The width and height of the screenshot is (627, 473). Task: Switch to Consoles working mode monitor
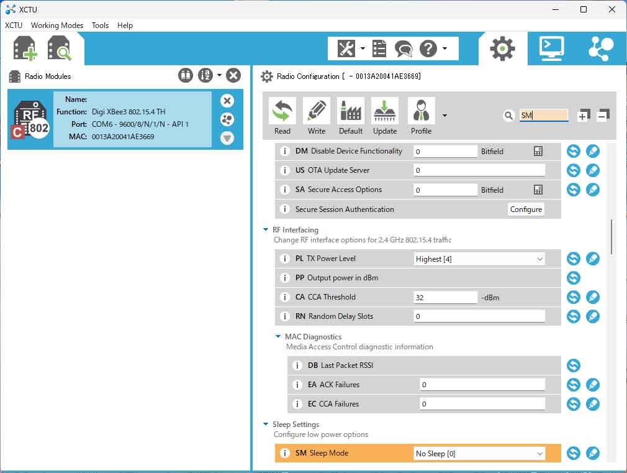click(x=551, y=49)
